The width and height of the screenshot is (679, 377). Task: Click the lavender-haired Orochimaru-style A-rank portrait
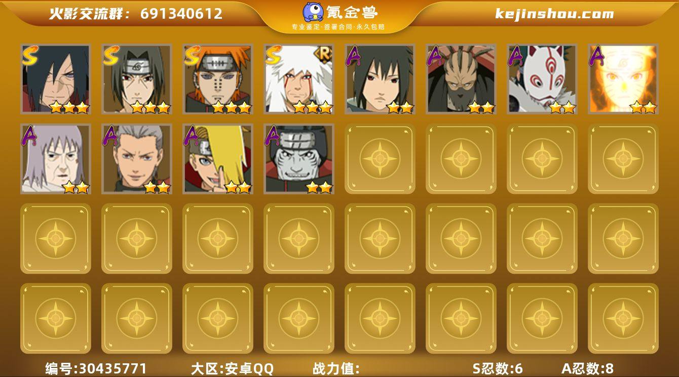(x=56, y=159)
